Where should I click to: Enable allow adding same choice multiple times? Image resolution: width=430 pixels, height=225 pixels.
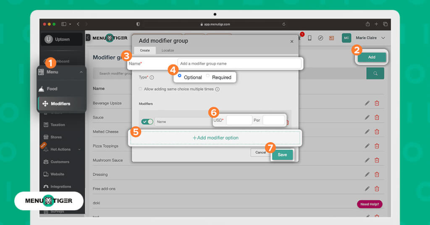pos(140,89)
